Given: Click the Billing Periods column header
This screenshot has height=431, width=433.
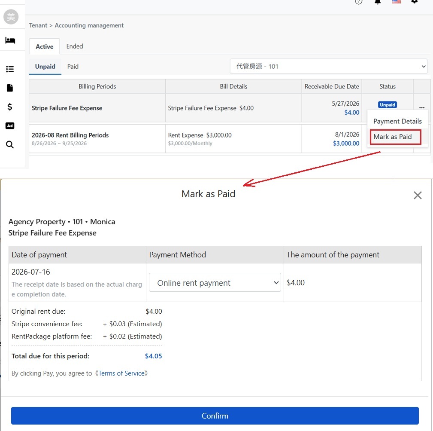Looking at the screenshot, I should [x=97, y=86].
